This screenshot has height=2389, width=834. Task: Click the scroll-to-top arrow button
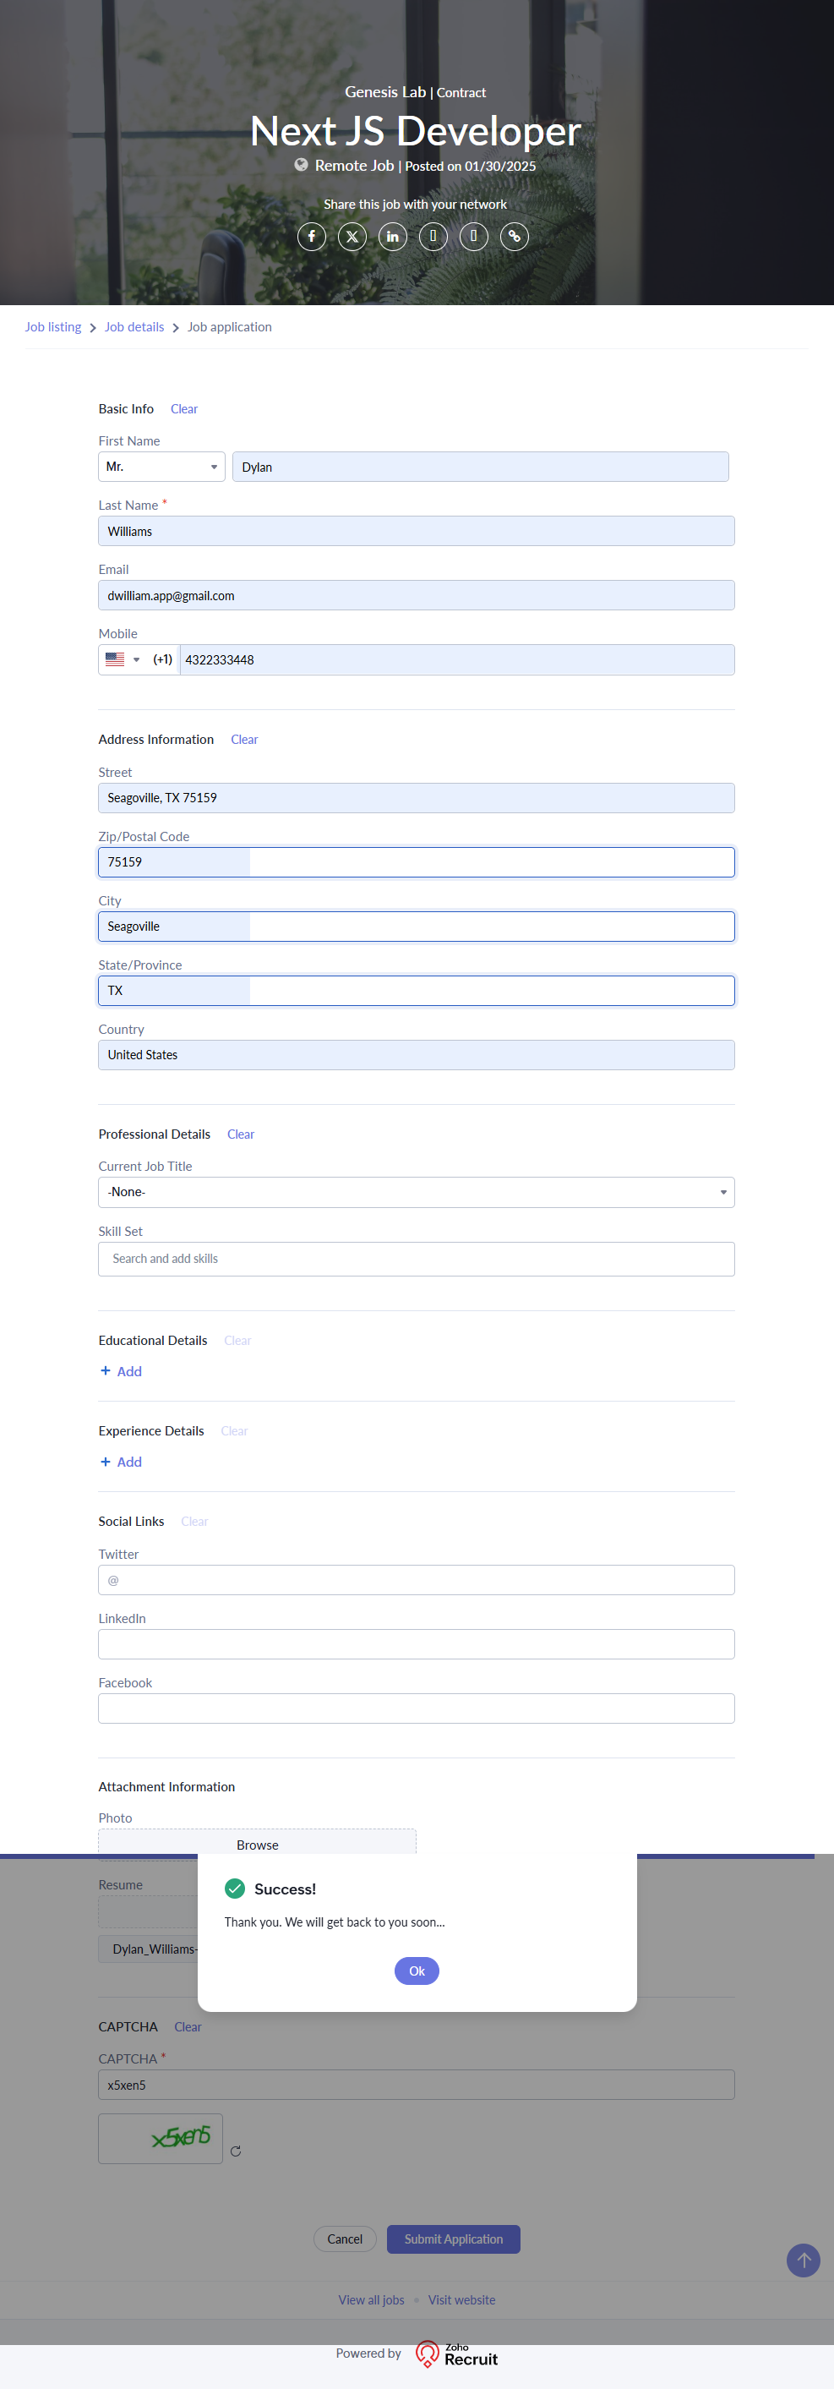803,2261
